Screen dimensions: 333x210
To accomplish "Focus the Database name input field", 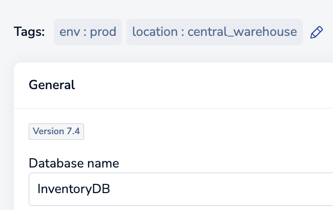I will [x=181, y=189].
